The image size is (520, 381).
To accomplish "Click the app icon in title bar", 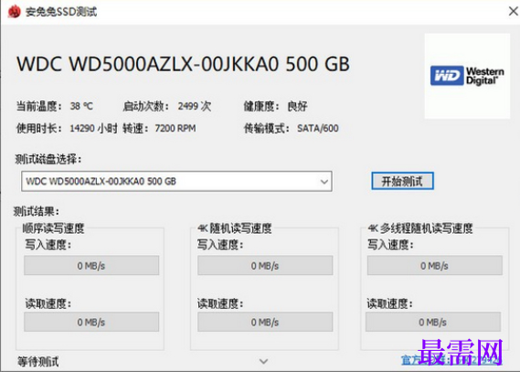I will [14, 12].
